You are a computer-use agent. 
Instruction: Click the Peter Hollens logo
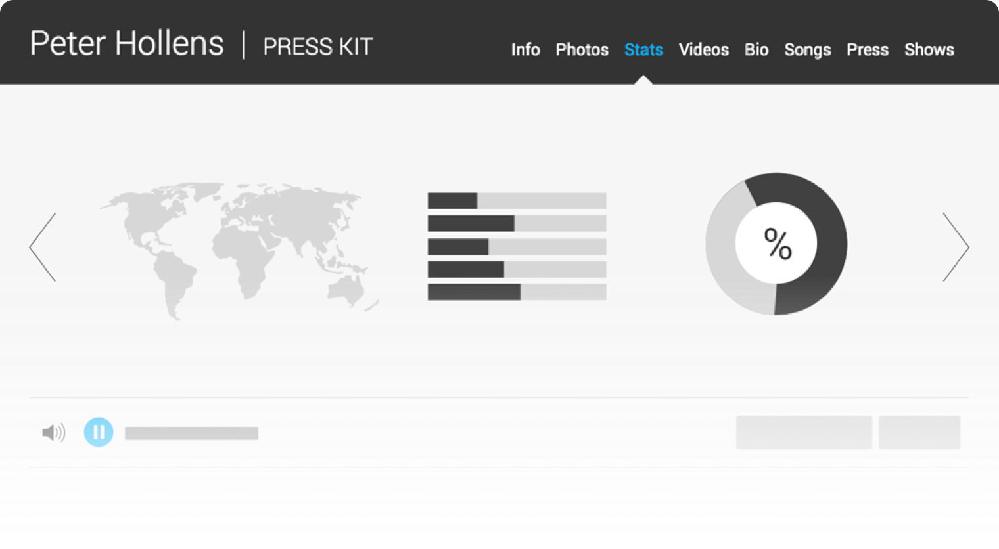[126, 43]
